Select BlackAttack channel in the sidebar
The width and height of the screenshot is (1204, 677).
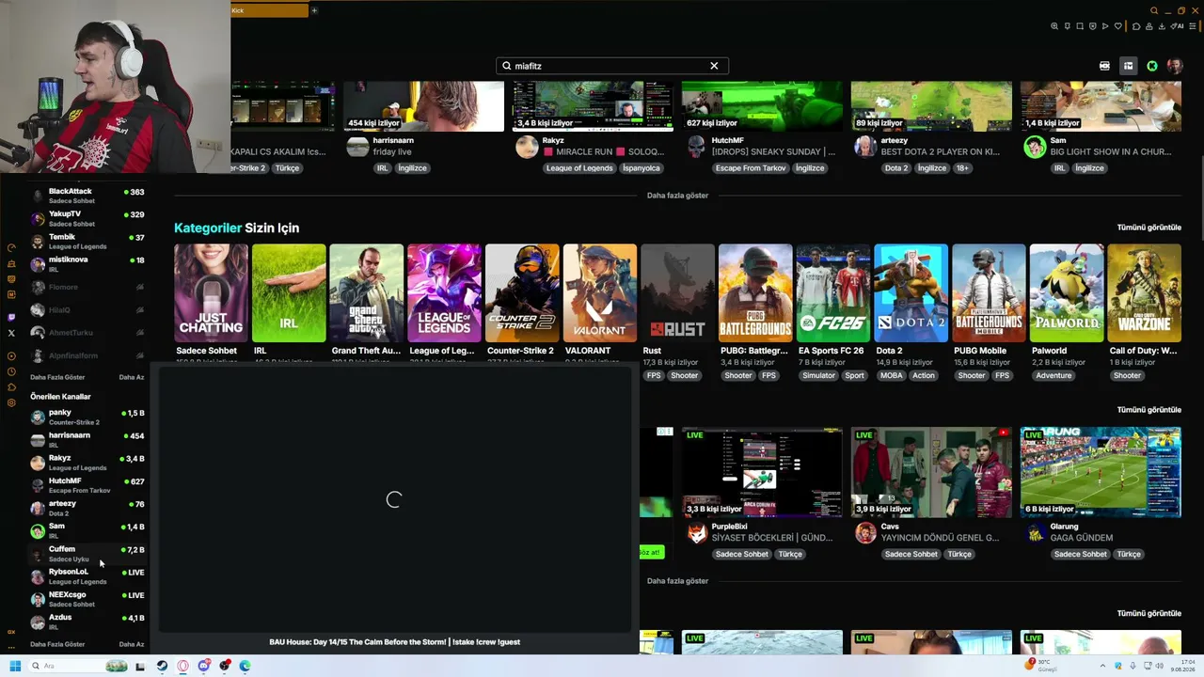pos(87,196)
